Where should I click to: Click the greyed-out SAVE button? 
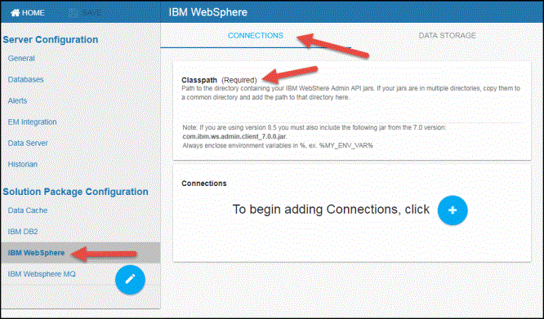pos(85,13)
